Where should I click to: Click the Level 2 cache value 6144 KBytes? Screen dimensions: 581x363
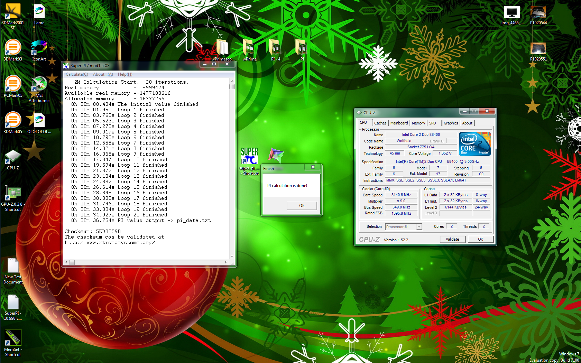click(x=455, y=207)
